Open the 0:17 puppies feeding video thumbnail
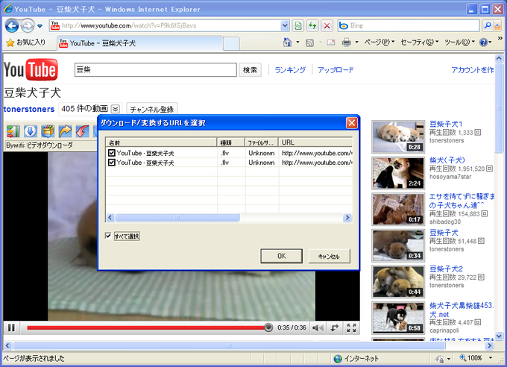This screenshot has height=367, width=507. coord(398,209)
